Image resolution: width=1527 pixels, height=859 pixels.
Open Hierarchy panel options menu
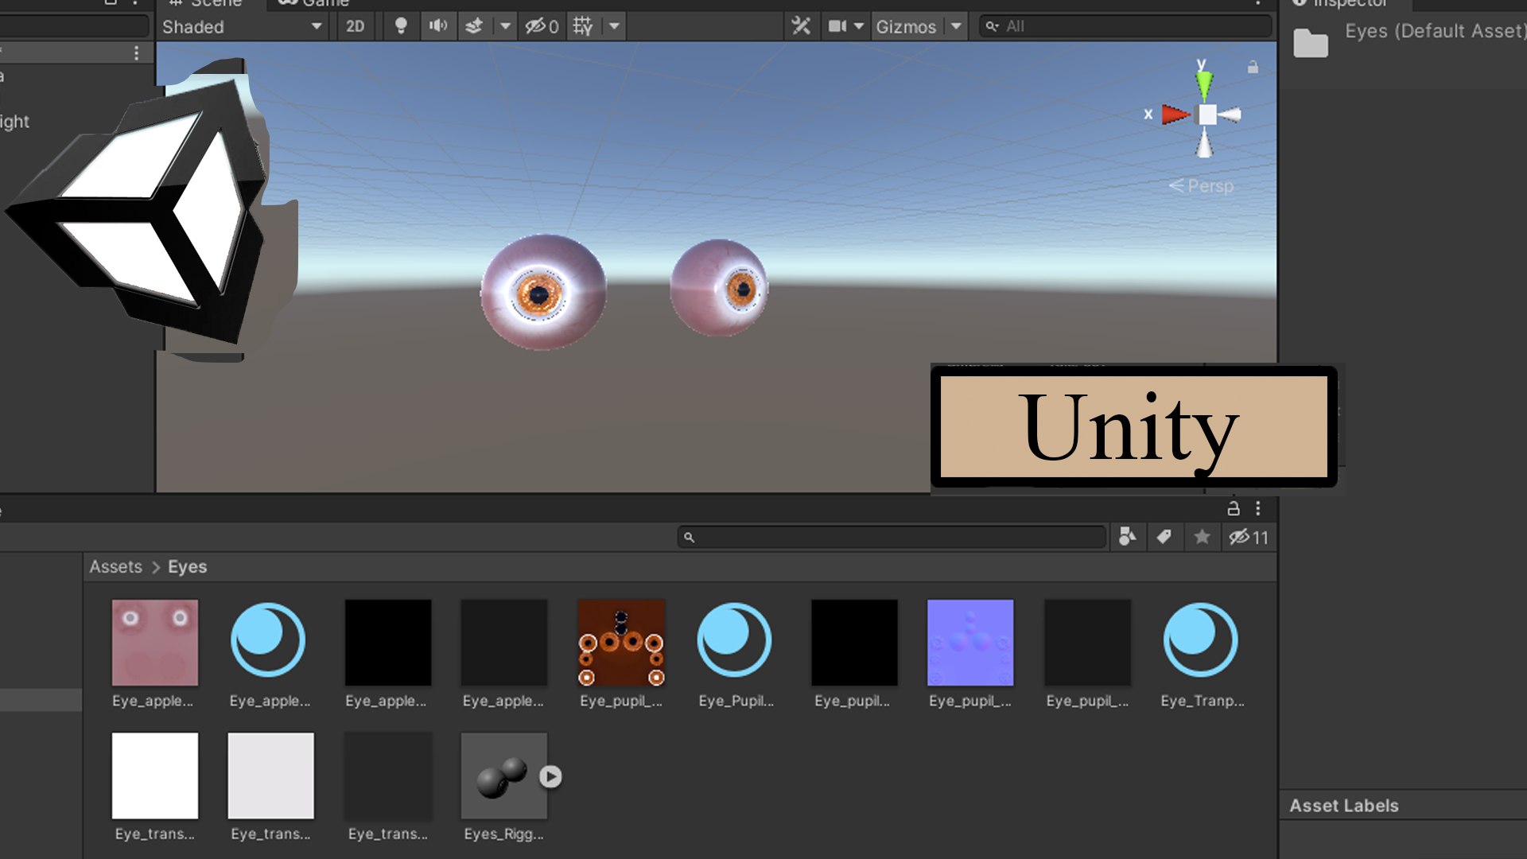pyautogui.click(x=137, y=52)
